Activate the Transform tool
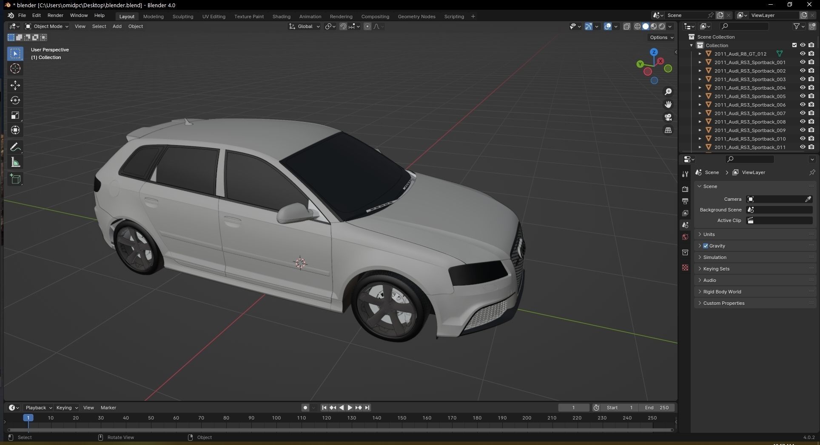 [15, 130]
